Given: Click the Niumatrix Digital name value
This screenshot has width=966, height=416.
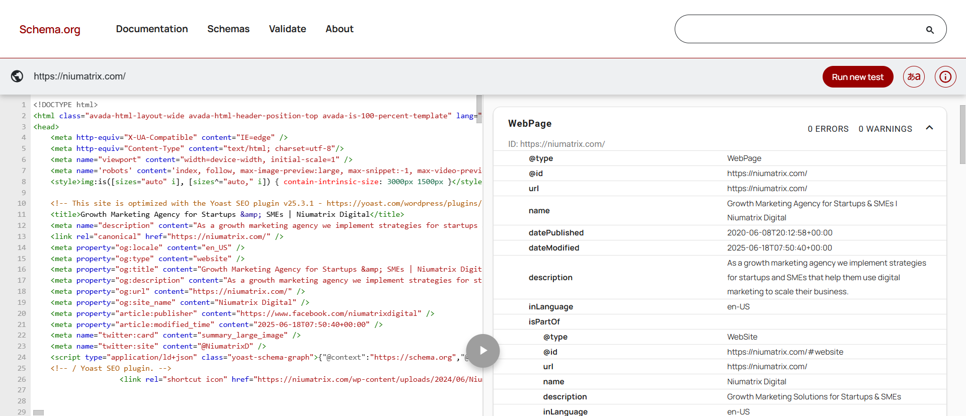Looking at the screenshot, I should click(757, 382).
